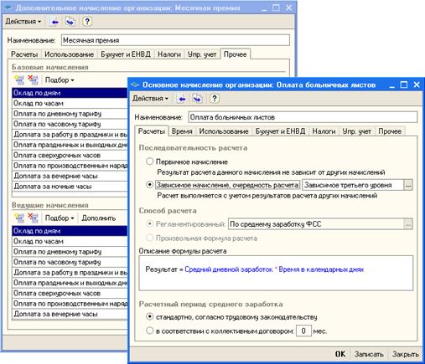Click the help question mark icon in the front window
The height and width of the screenshot is (364, 425).
tap(215, 99)
